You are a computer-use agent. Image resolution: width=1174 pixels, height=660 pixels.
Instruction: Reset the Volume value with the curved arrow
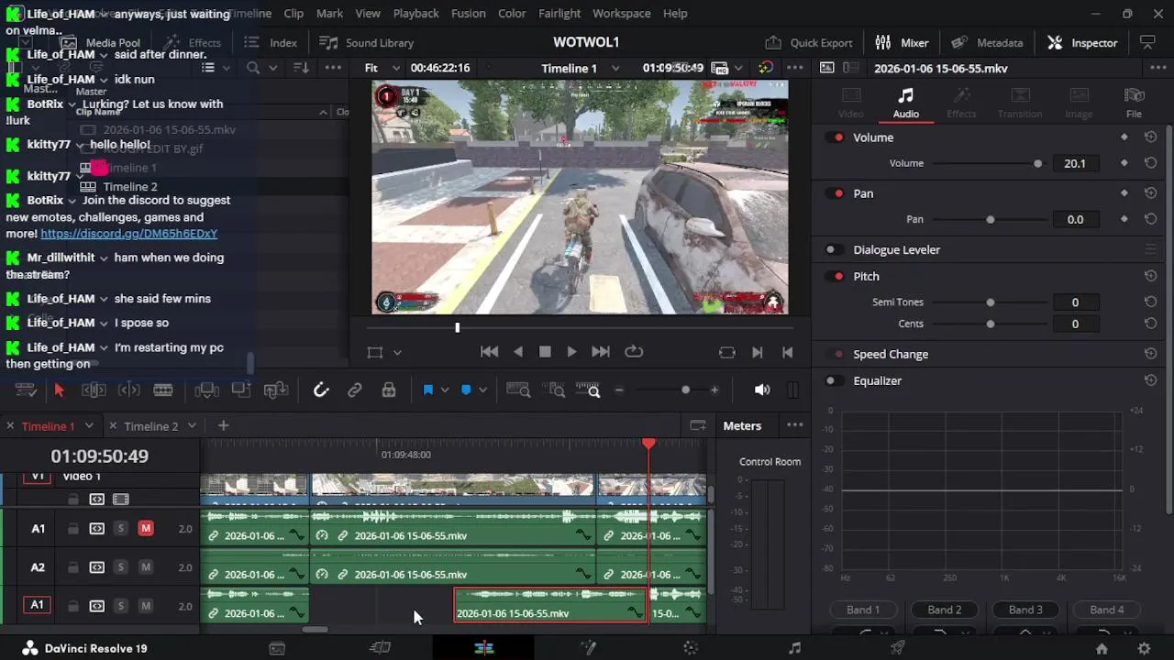(1150, 163)
